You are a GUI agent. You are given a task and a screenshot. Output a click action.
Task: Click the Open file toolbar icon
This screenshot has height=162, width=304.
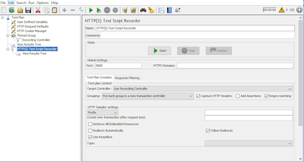click(x=20, y=10)
